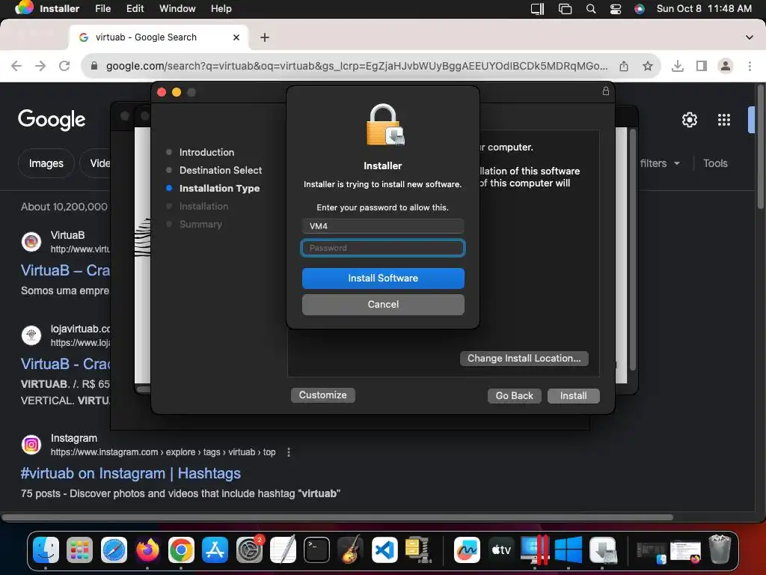The height and width of the screenshot is (575, 766).
Task: Focus the Password field
Action: 383,248
